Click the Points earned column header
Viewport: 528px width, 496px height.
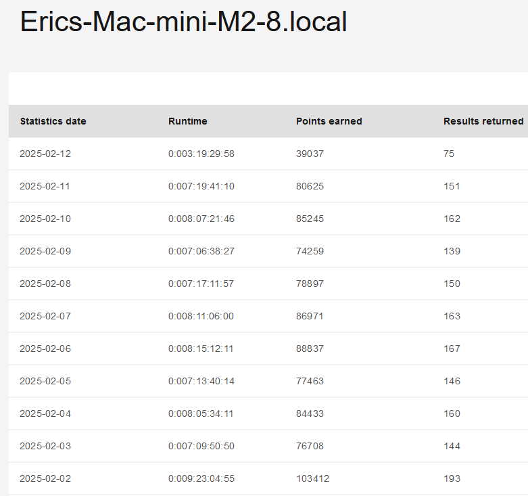[329, 121]
